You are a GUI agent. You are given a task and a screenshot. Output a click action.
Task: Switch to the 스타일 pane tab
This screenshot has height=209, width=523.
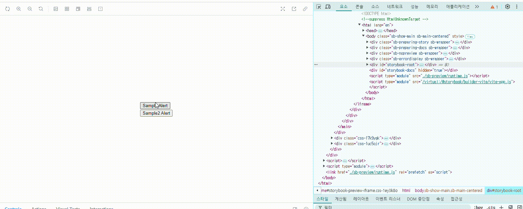click(322, 199)
